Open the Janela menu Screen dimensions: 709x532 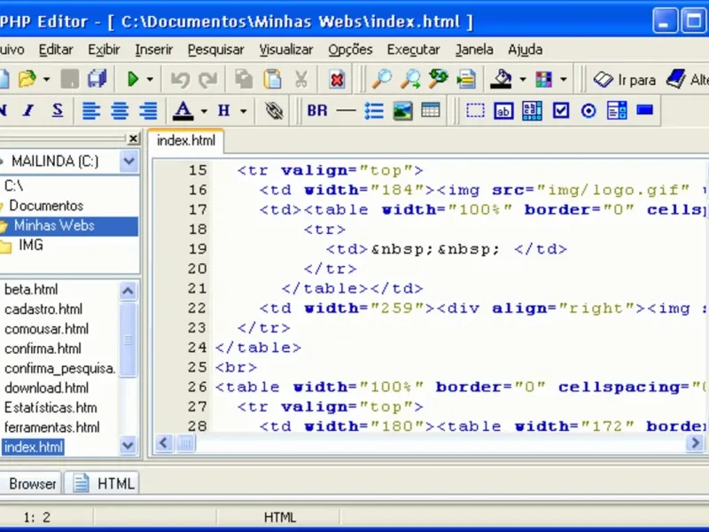[x=474, y=50]
